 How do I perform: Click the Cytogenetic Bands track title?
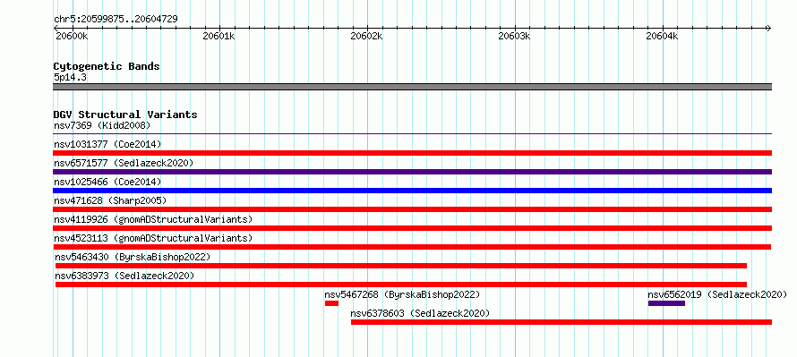107,66
